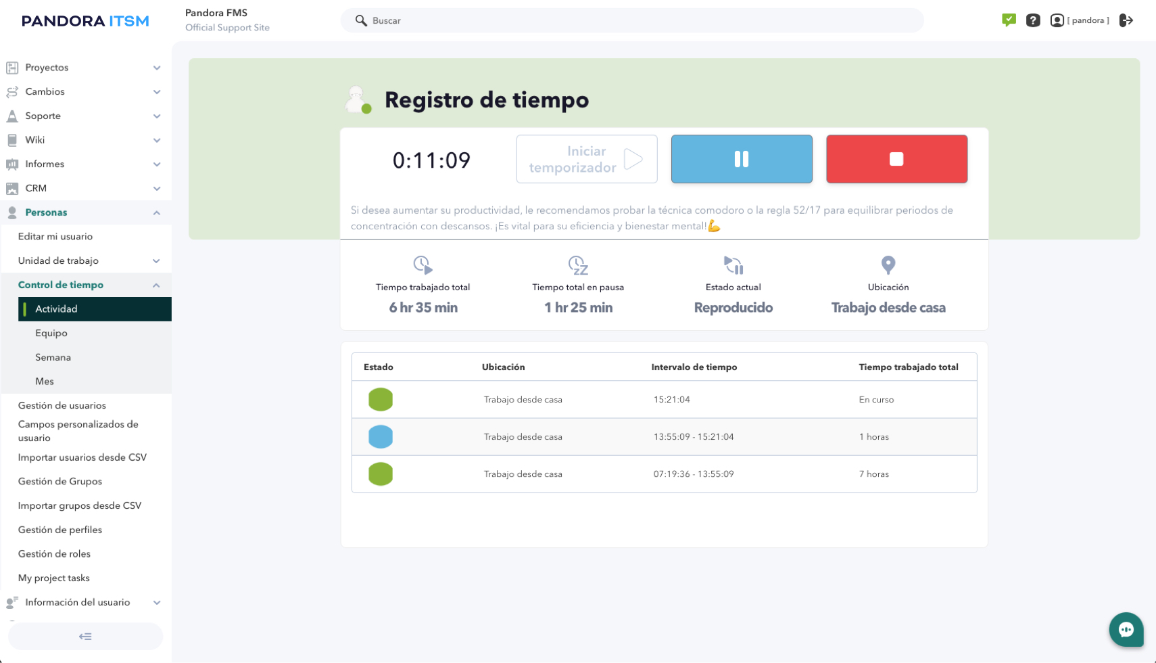Click the En curso cell

coord(877,400)
